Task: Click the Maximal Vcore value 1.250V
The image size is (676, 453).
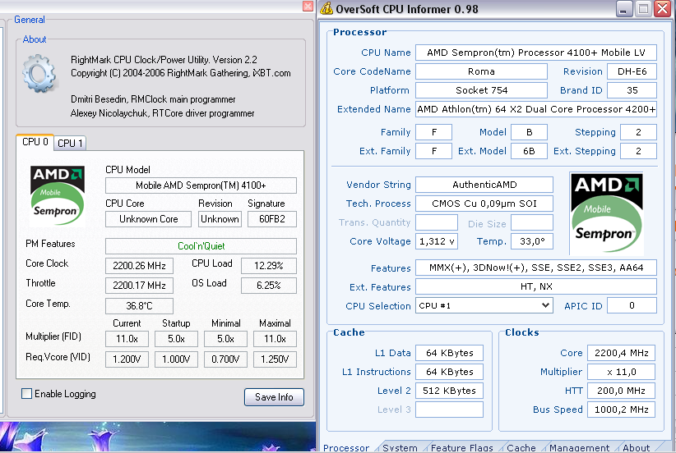Action: (x=275, y=359)
